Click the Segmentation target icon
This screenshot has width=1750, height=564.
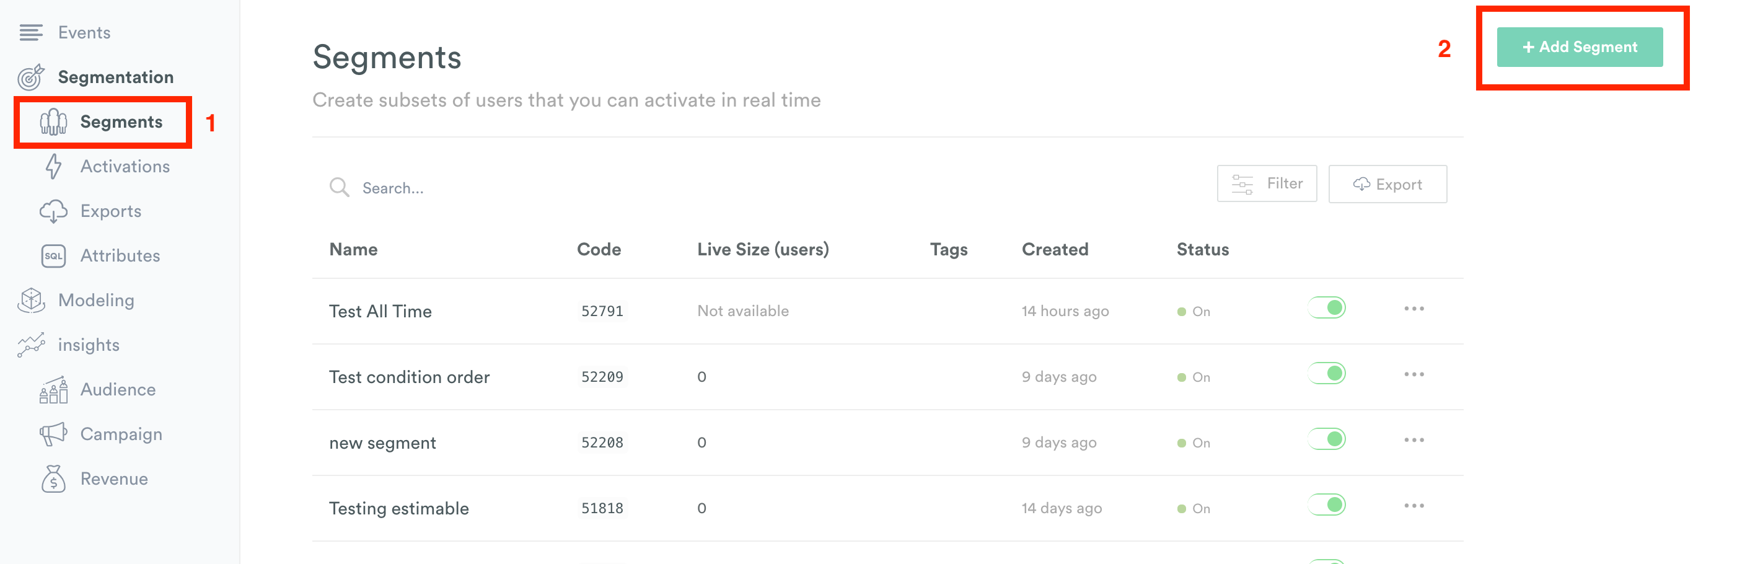(x=31, y=77)
